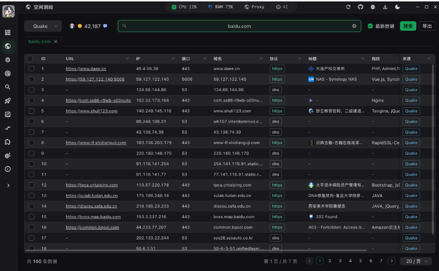439x271 pixels.
Task: Open the dashboard grid icon in sidebar
Action: pos(8,33)
